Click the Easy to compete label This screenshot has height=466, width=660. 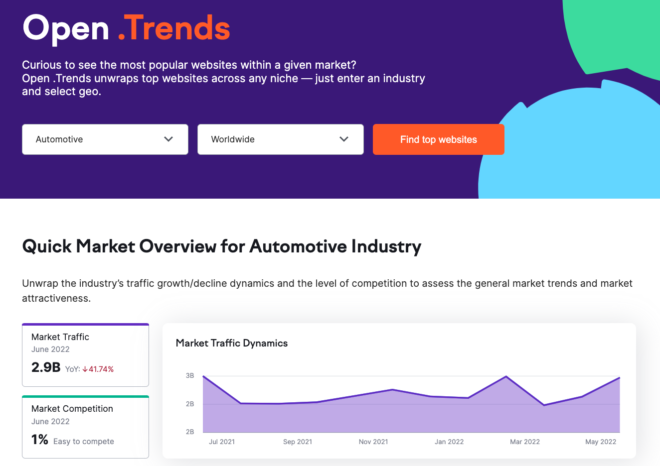coord(84,442)
